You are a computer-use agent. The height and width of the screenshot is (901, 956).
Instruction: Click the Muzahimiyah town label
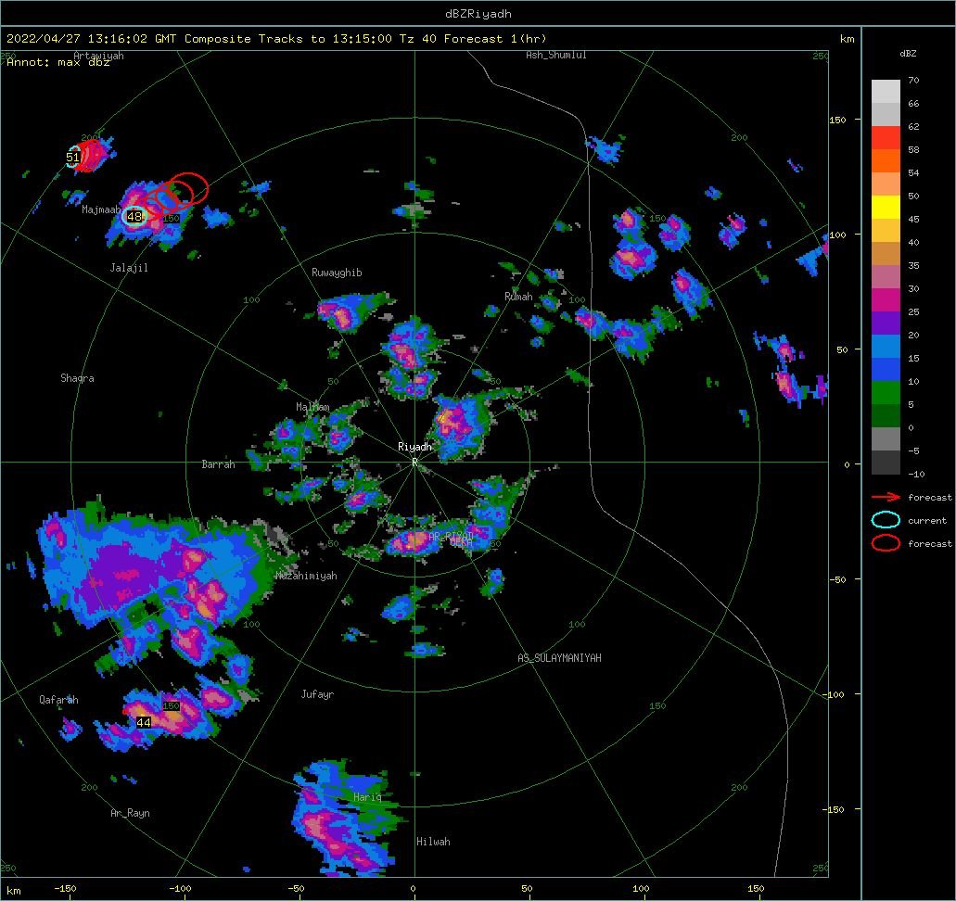pos(306,576)
